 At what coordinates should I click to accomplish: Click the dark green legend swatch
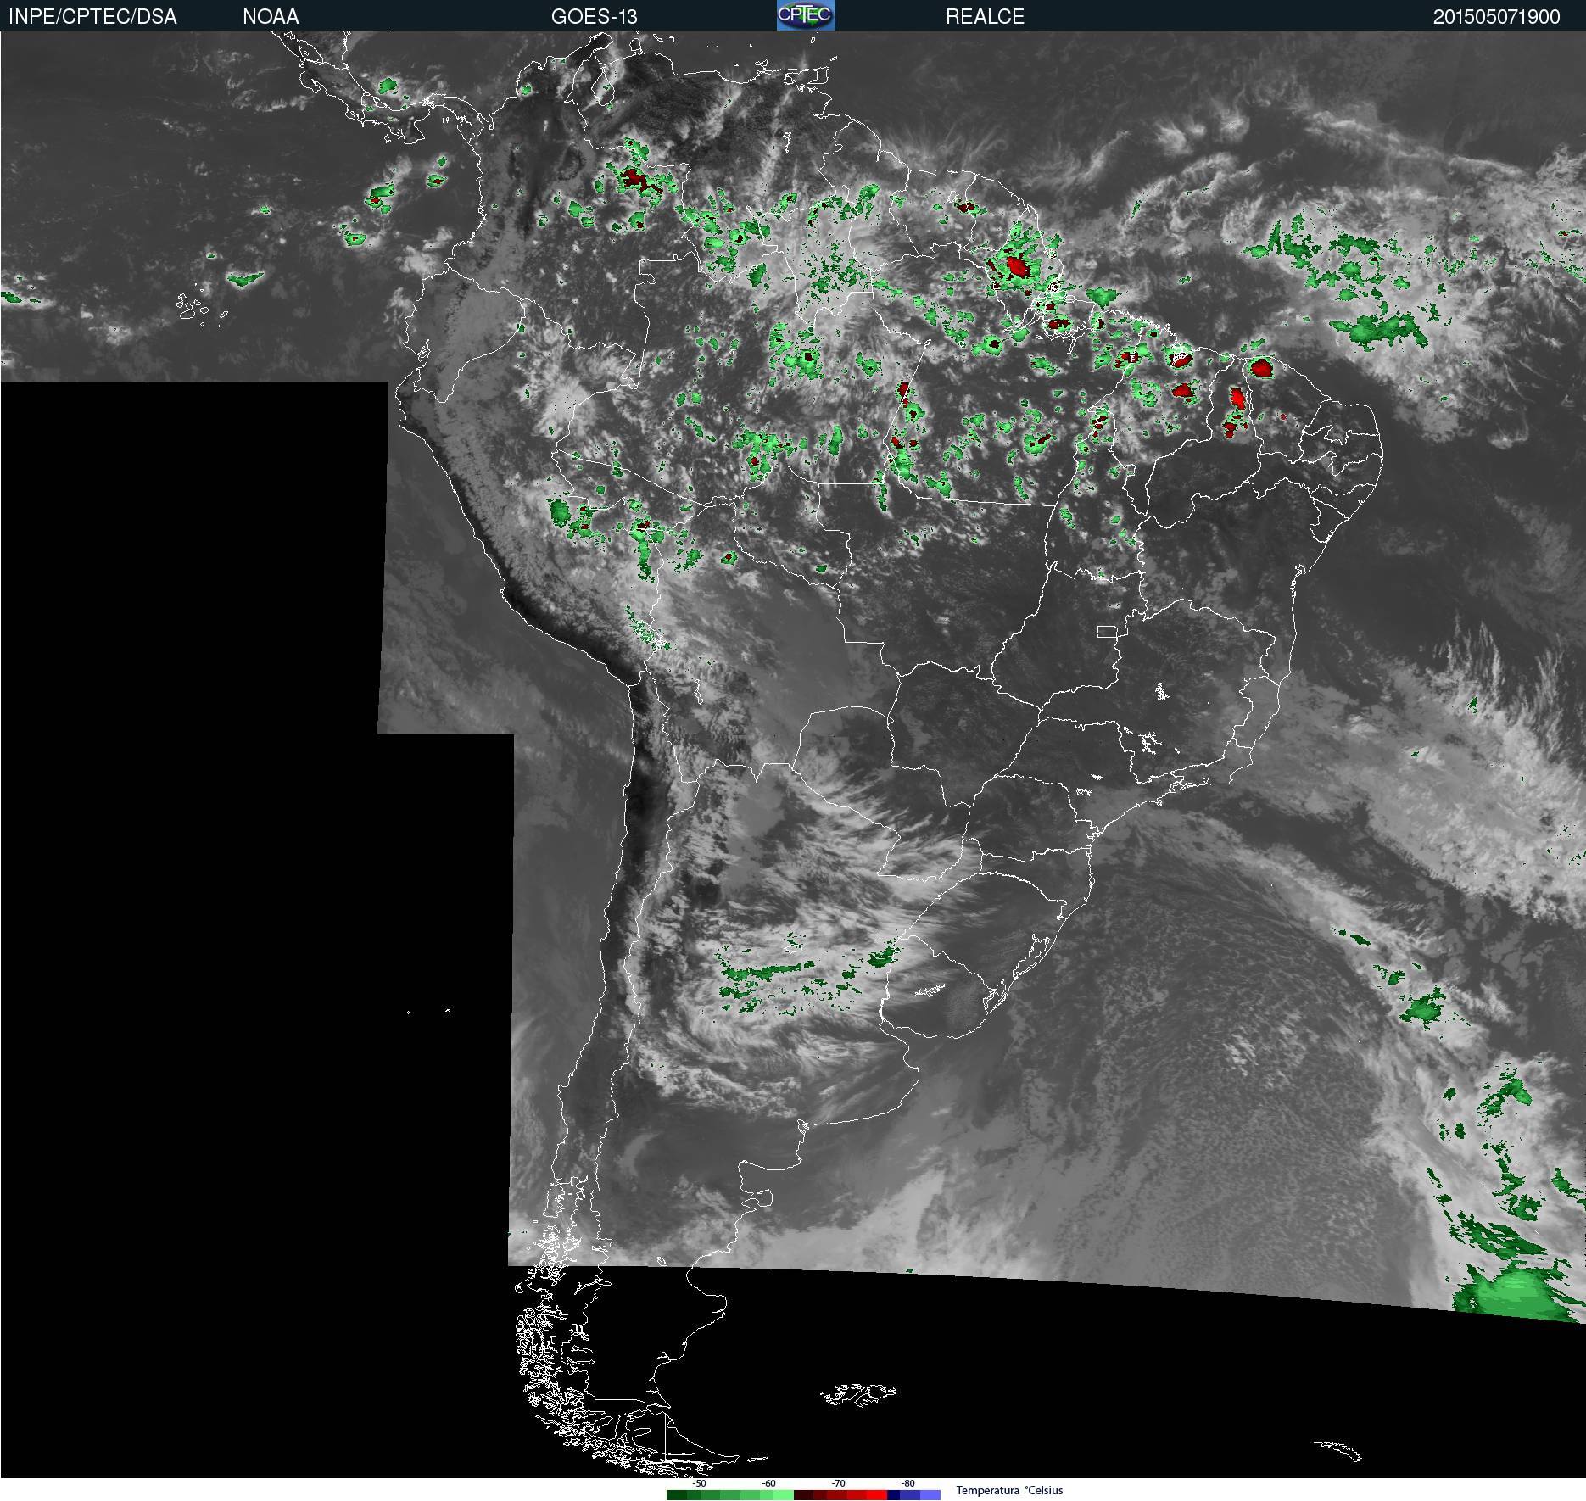pyautogui.click(x=677, y=1495)
